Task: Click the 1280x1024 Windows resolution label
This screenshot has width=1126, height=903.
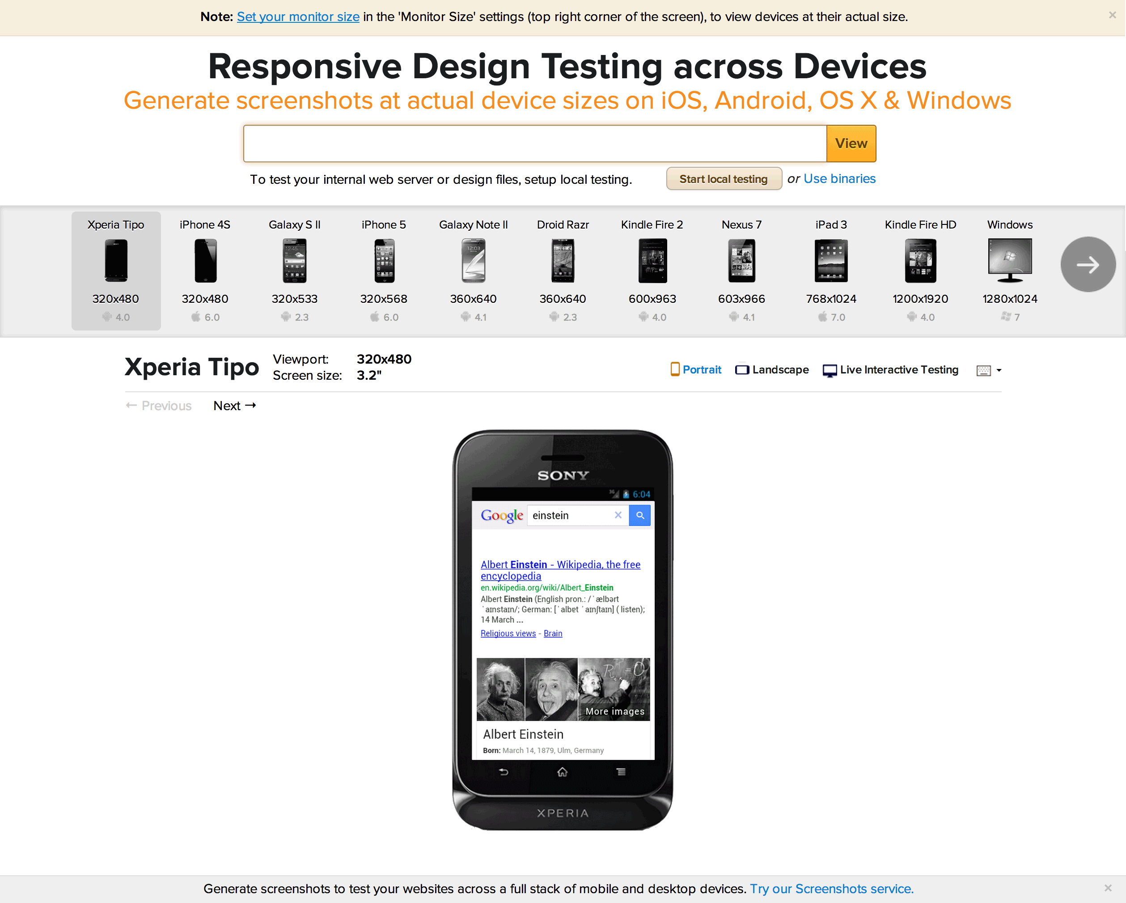Action: pyautogui.click(x=1010, y=299)
